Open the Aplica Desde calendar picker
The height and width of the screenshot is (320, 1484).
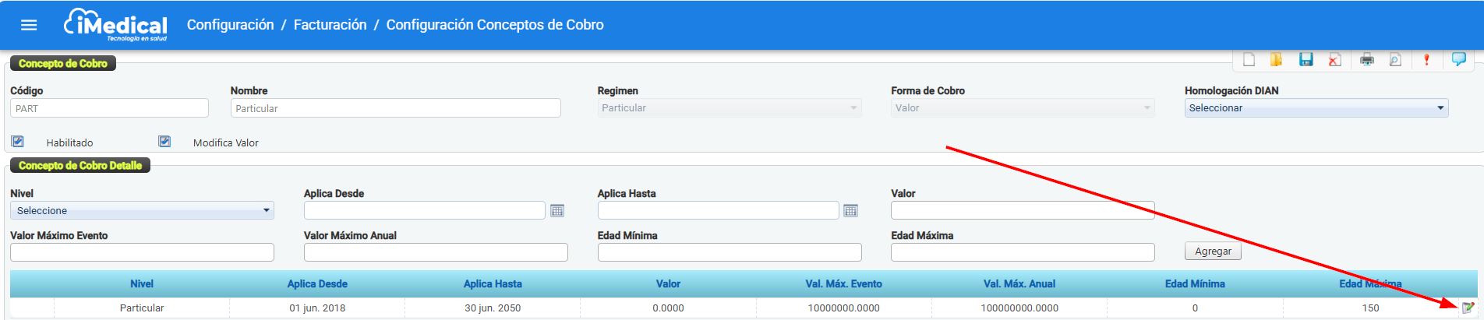point(557,211)
